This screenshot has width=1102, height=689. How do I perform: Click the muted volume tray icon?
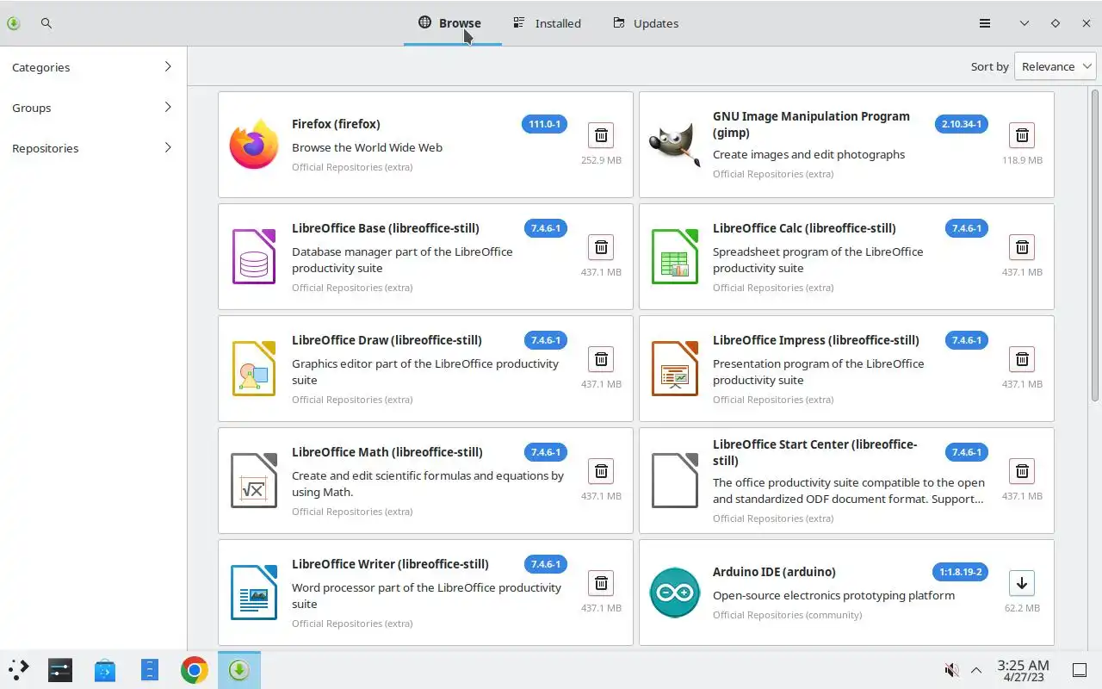pos(951,670)
